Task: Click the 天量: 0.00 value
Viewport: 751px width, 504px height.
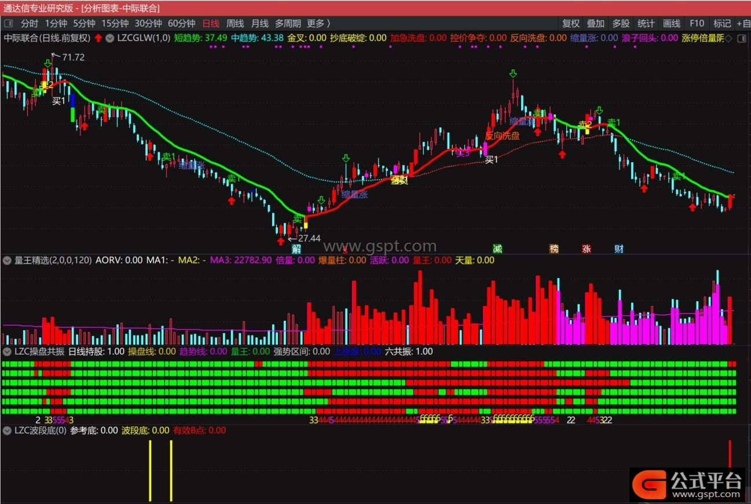Action: [x=475, y=260]
